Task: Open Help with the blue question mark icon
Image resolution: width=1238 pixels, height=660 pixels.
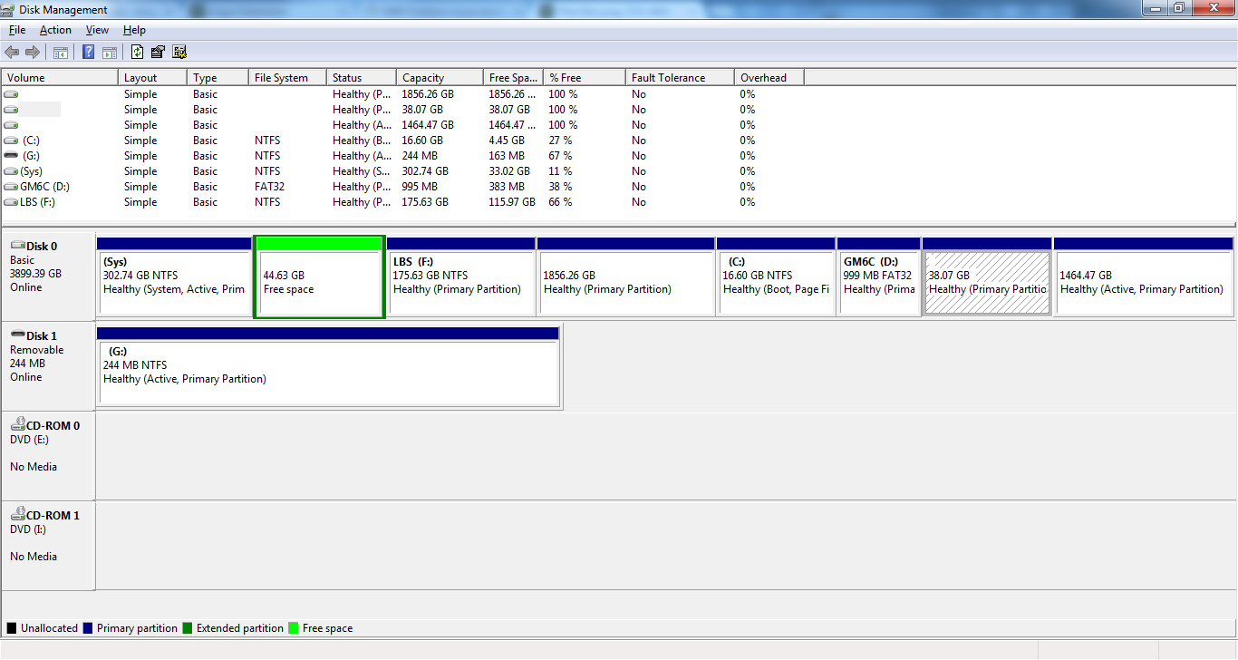Action: click(x=89, y=52)
